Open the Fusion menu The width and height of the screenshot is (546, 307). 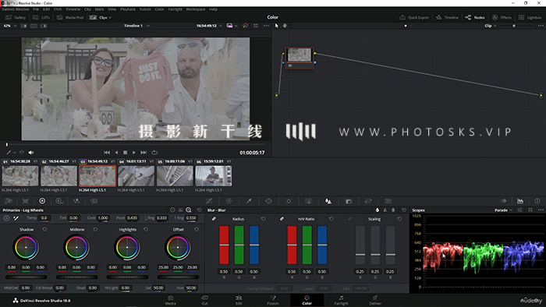(145, 9)
